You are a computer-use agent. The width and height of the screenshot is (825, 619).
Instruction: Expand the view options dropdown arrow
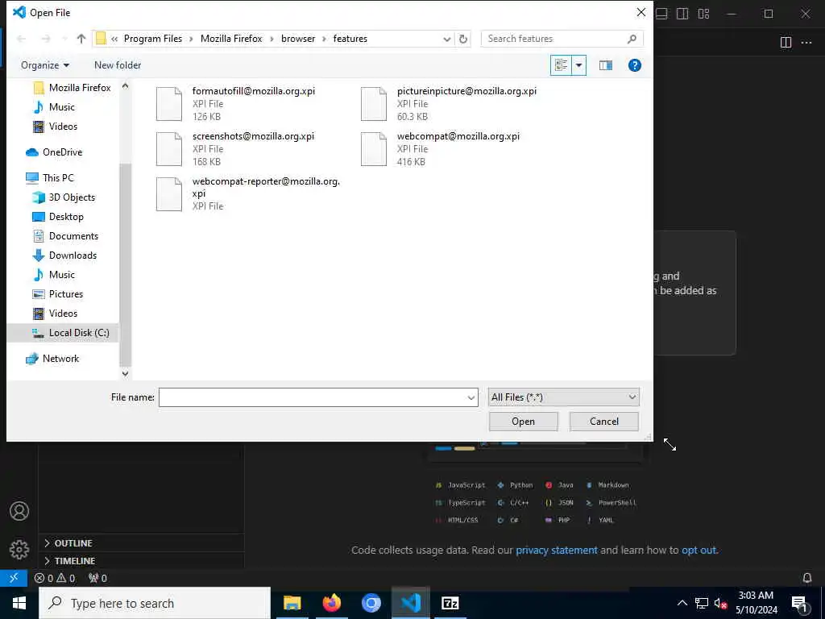[578, 65]
